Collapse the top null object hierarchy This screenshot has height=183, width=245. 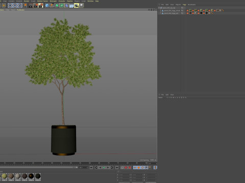click(x=159, y=8)
